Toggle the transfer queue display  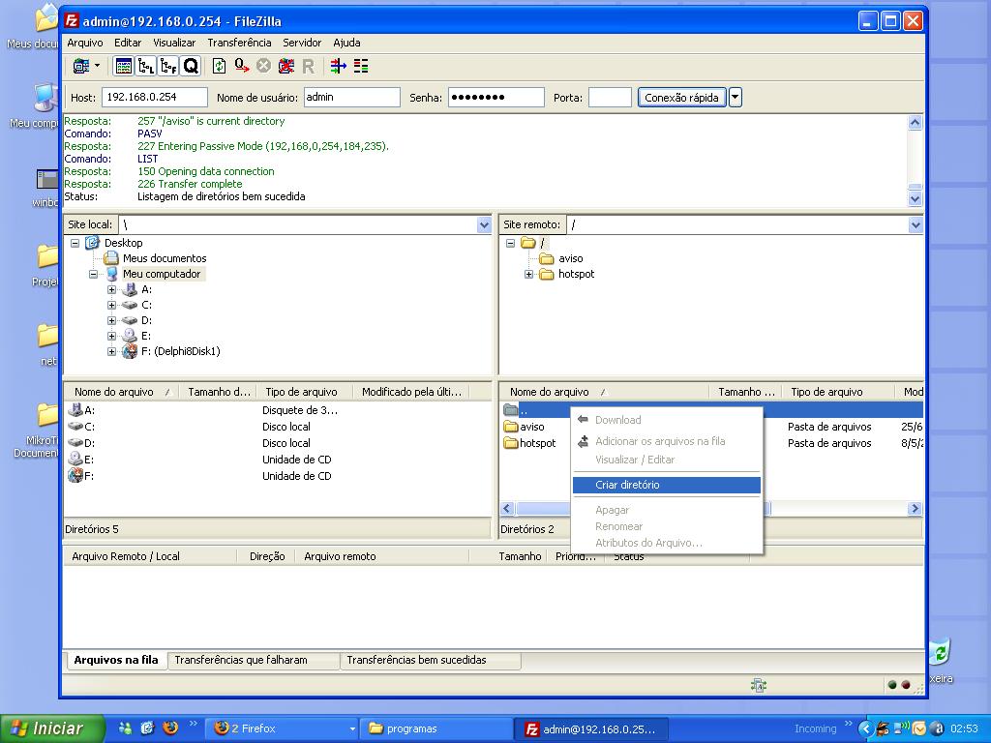(x=191, y=66)
